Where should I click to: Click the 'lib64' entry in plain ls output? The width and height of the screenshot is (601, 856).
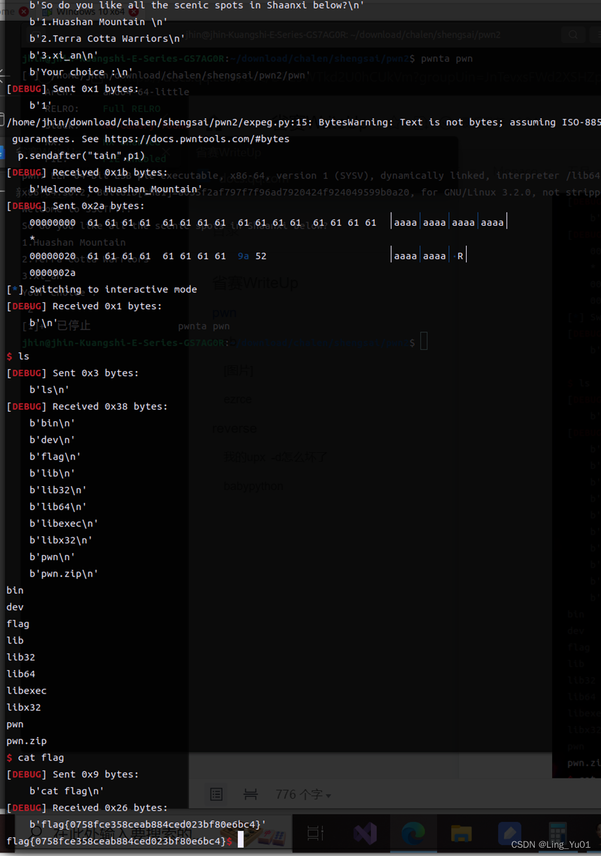tap(20, 673)
